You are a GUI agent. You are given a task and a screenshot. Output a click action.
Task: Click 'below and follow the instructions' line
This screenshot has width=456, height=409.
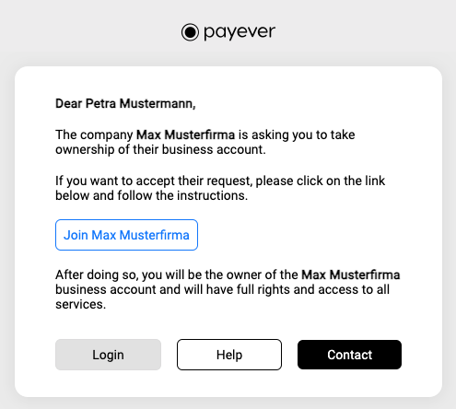click(x=151, y=195)
